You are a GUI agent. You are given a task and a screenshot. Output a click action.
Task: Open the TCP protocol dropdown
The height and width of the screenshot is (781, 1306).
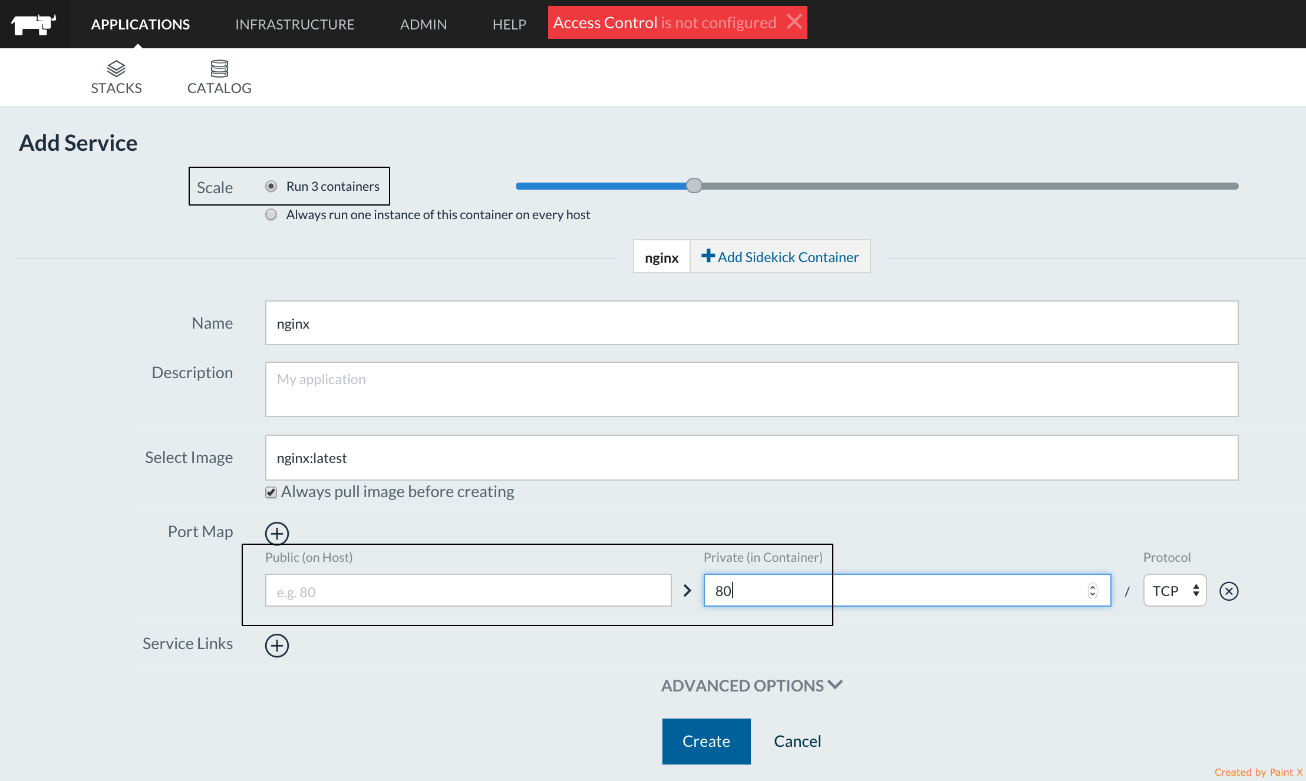point(1175,591)
